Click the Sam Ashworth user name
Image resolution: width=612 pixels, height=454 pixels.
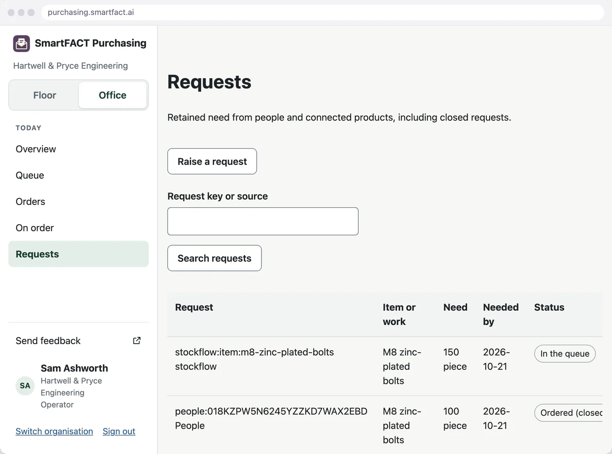click(x=74, y=368)
